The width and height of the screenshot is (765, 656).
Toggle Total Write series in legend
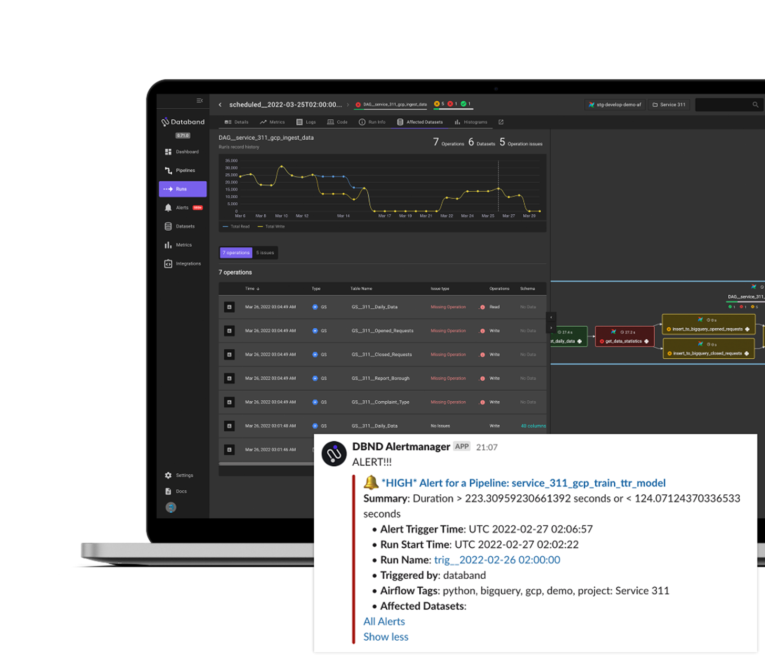[271, 226]
